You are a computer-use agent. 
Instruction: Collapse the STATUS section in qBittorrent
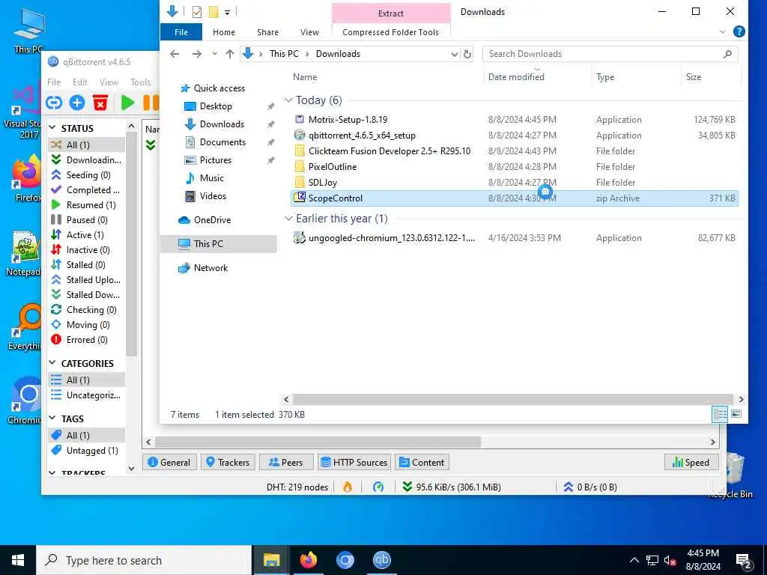tap(52, 128)
